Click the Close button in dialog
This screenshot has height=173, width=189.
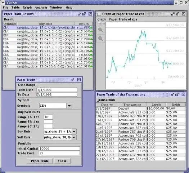coord(62,161)
